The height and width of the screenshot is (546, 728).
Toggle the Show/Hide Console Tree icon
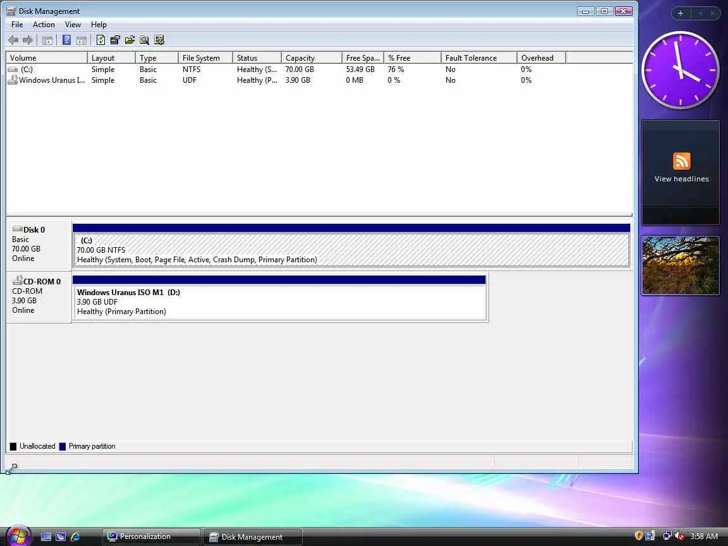pos(47,40)
